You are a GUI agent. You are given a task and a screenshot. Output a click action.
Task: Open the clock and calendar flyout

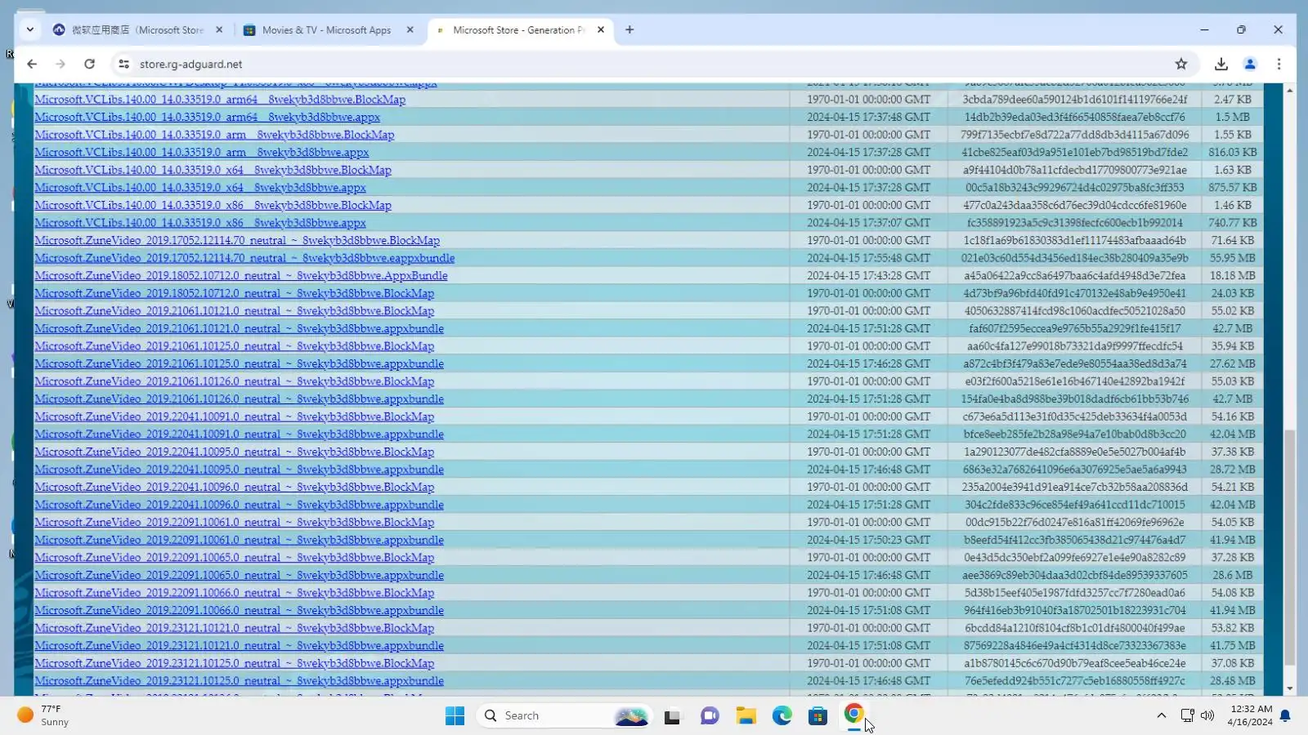coord(1250,715)
